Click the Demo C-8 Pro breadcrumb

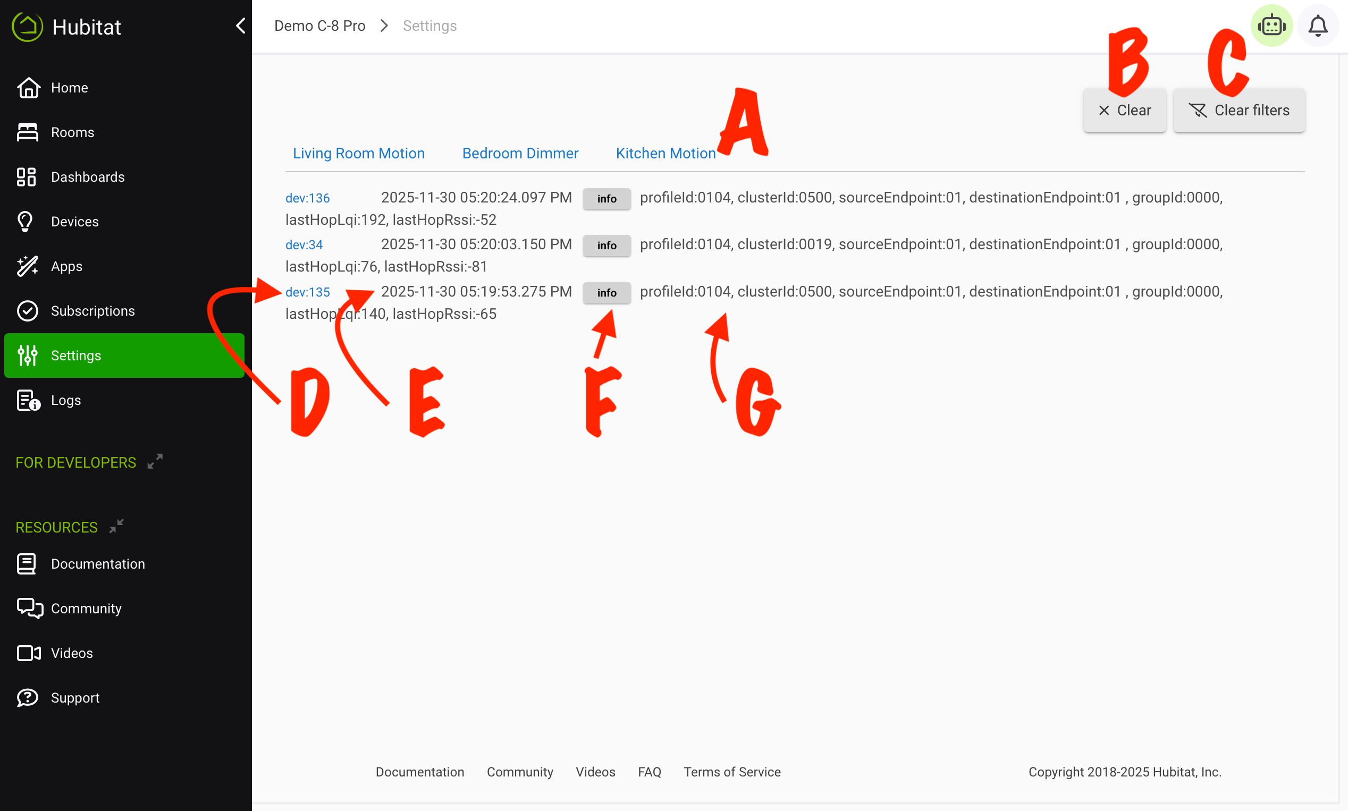(x=319, y=26)
